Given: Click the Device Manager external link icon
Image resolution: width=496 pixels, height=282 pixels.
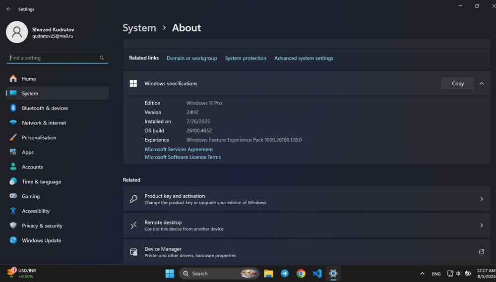Looking at the screenshot, I should click(482, 252).
